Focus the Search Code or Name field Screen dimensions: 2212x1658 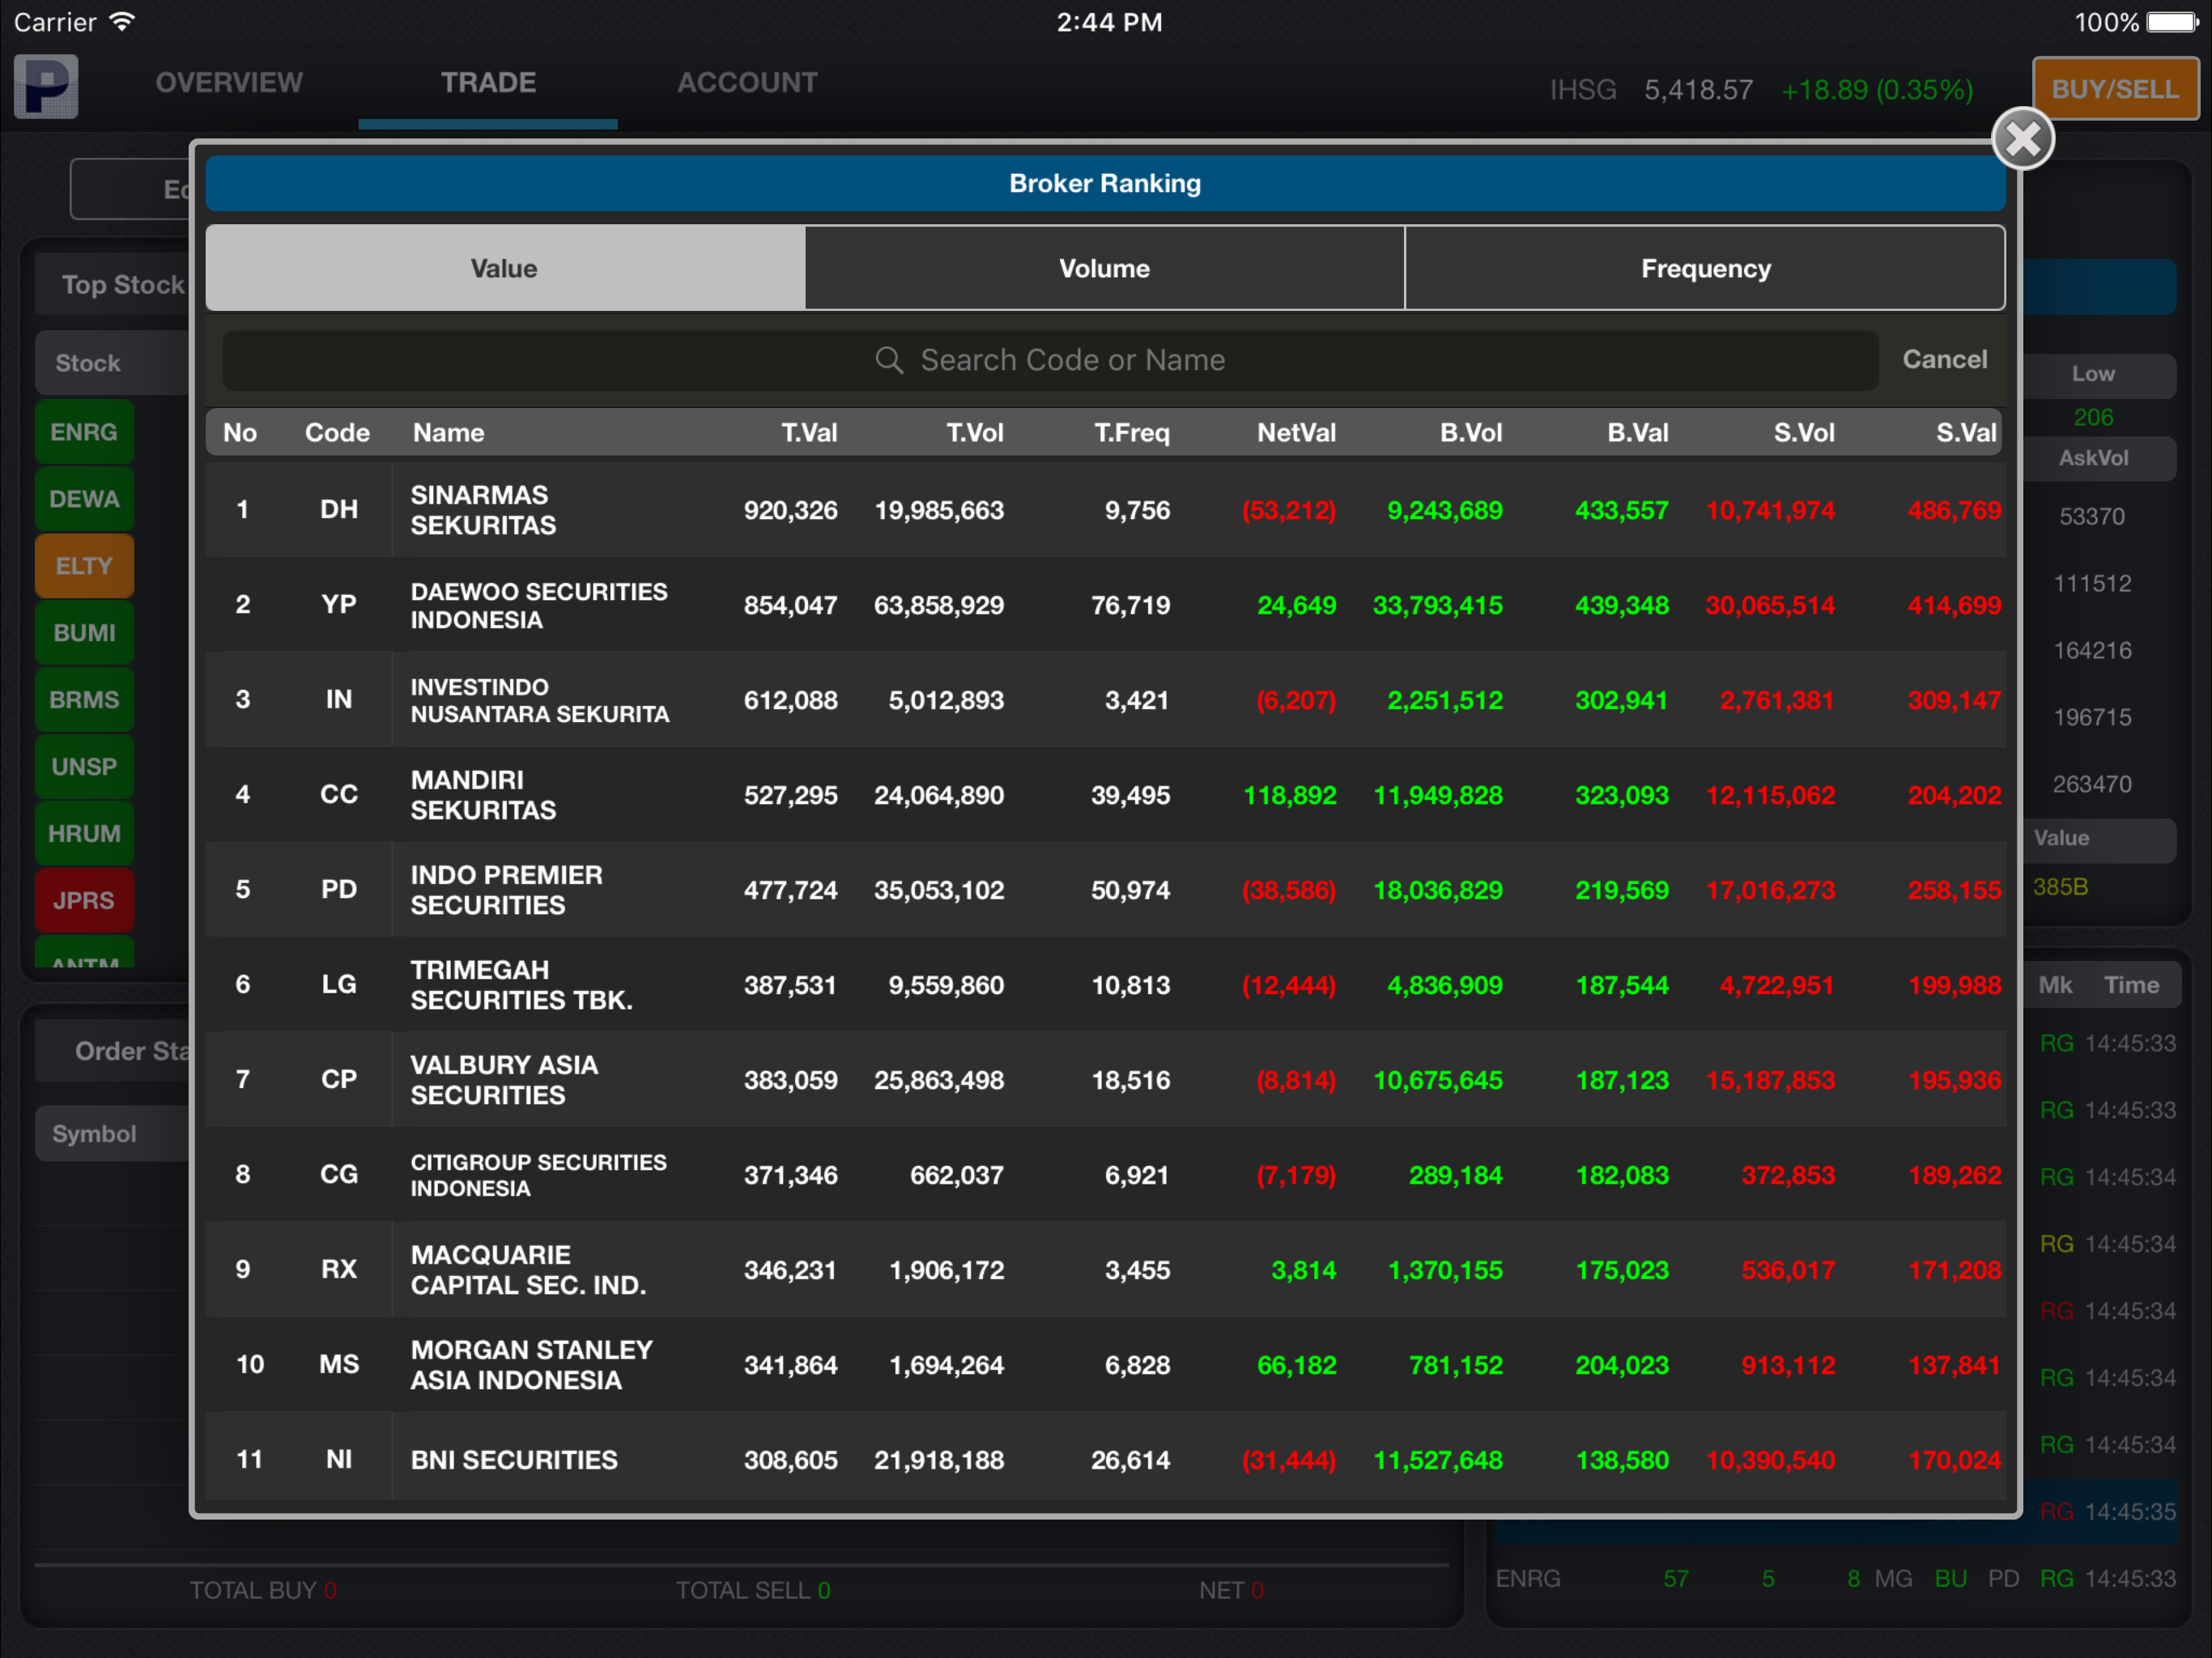pos(1050,360)
